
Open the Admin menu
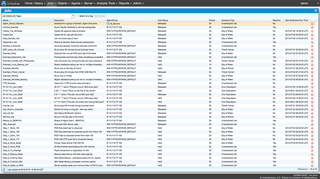point(139,3)
